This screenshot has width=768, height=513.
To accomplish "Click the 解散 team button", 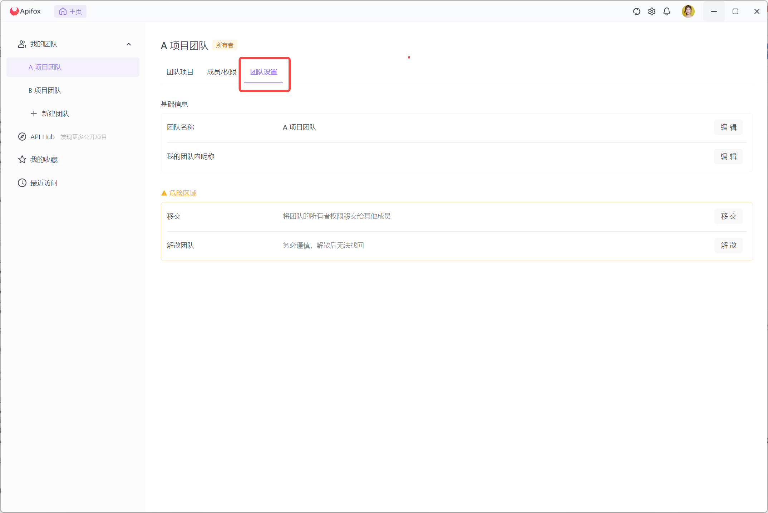I will point(728,246).
